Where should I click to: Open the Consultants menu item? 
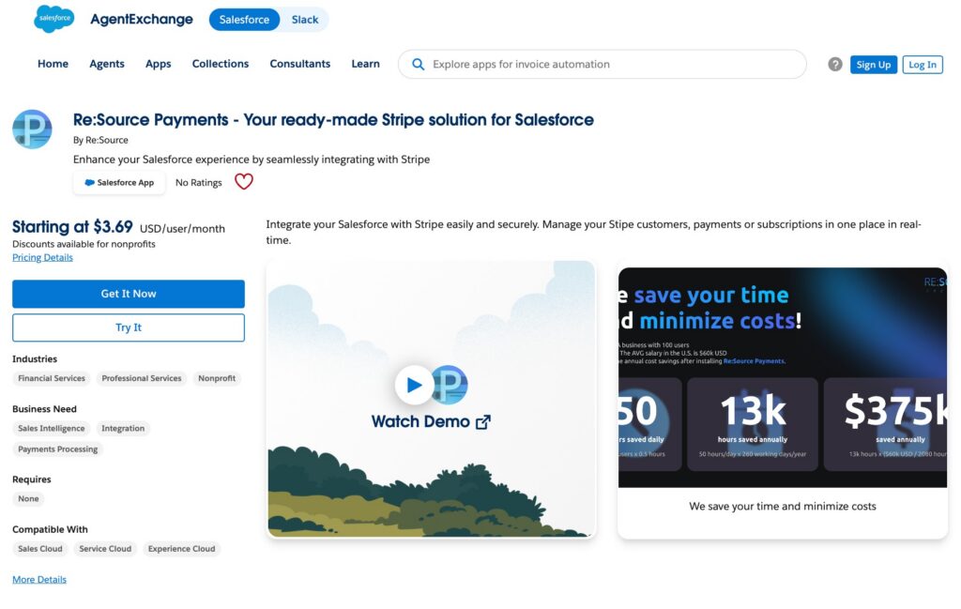(299, 64)
